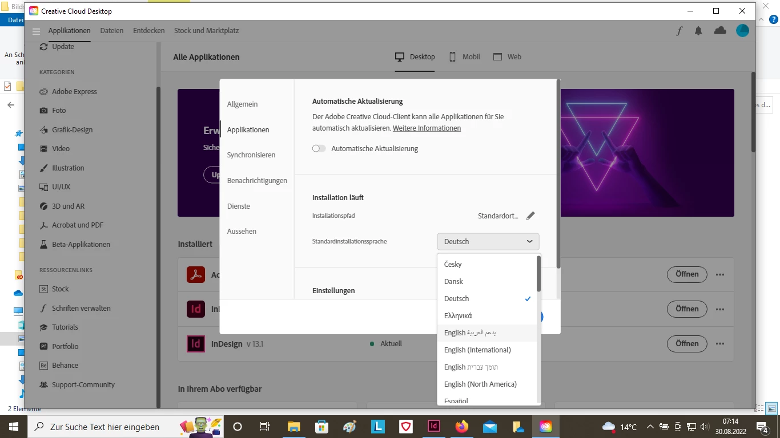This screenshot has height=438, width=780.
Task: Open Task View on the taskbar
Action: point(265,427)
